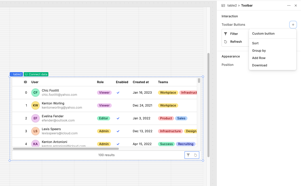The height and width of the screenshot is (186, 301).
Task: Select Add Row from the menu
Action: point(259,58)
